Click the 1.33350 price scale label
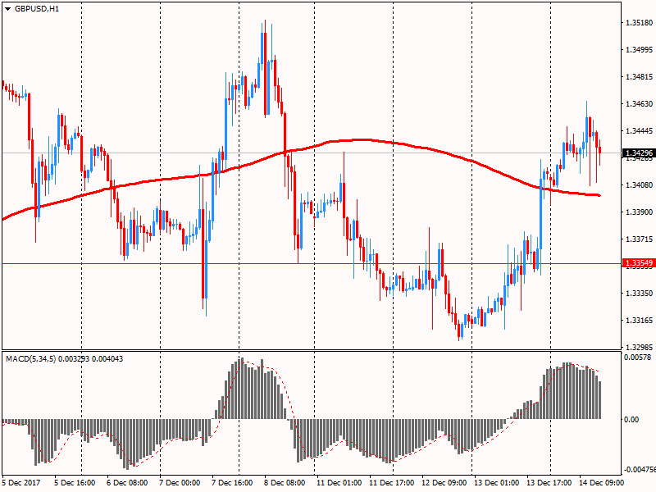 (x=639, y=294)
